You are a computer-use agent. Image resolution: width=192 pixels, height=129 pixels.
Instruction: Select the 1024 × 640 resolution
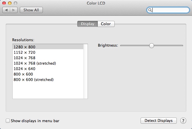24,69
